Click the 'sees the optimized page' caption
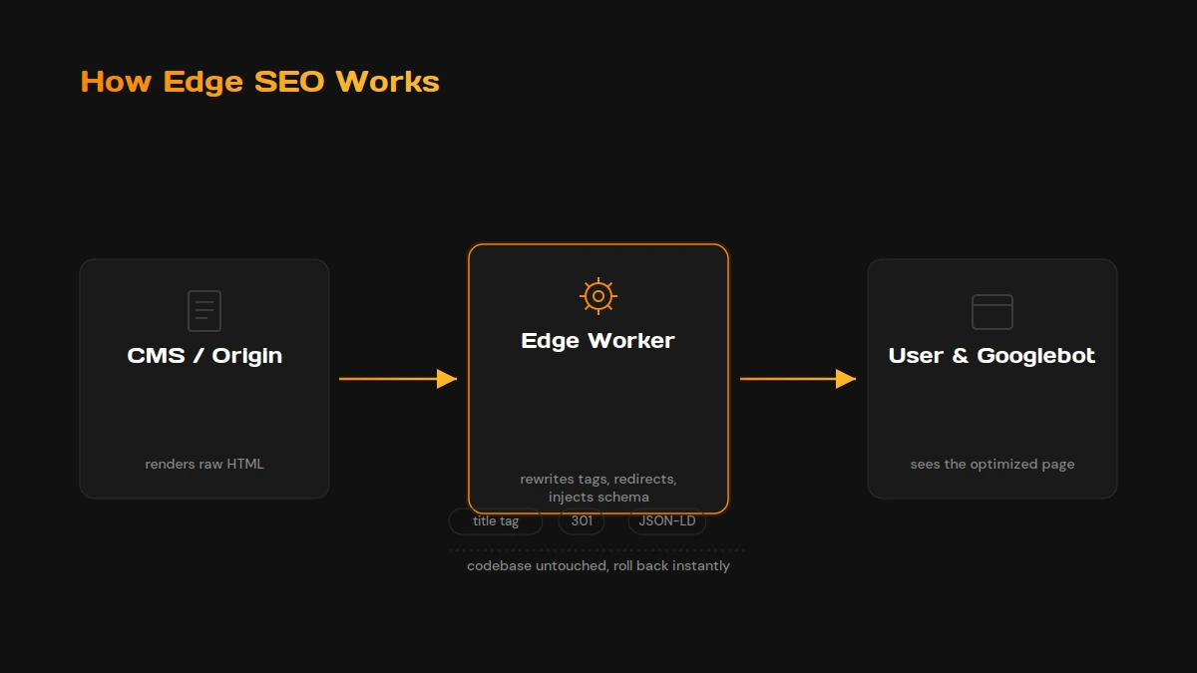This screenshot has width=1197, height=673. point(993,464)
